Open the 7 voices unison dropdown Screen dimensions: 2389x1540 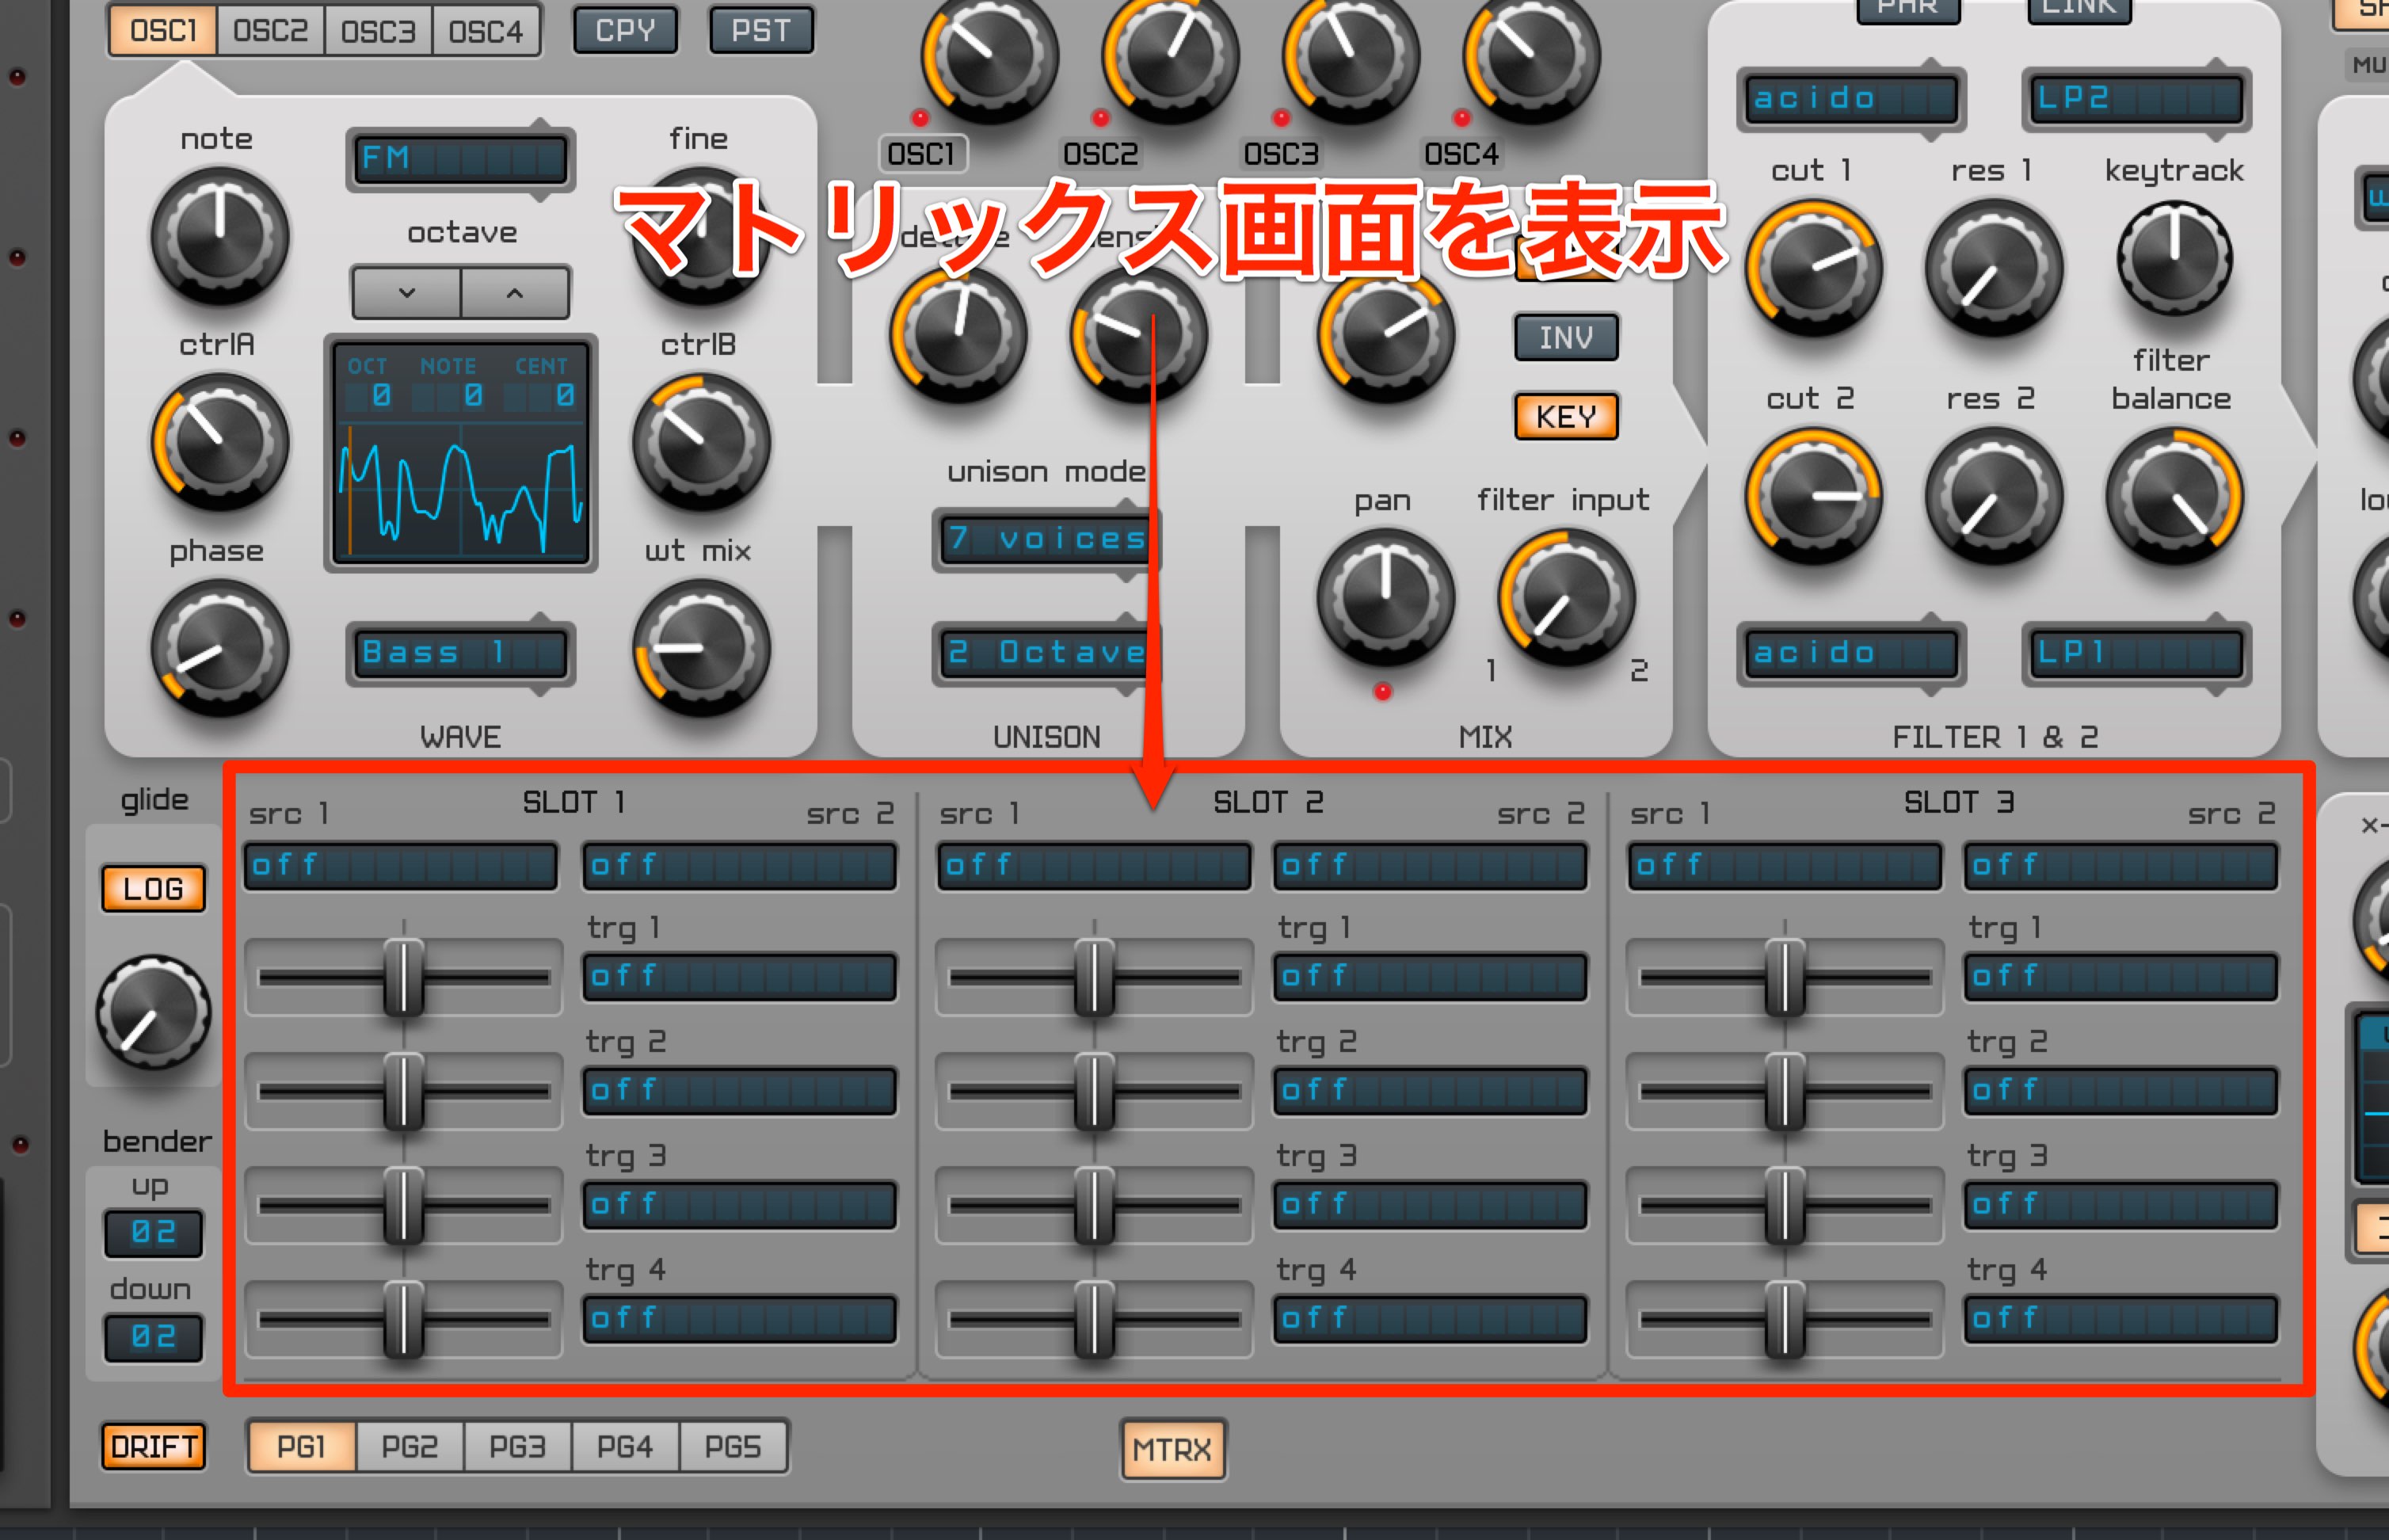(x=1046, y=540)
